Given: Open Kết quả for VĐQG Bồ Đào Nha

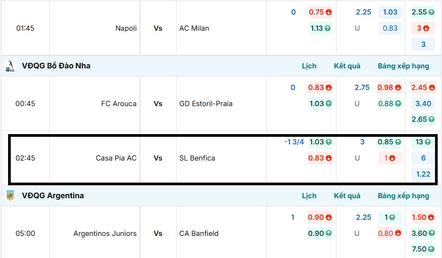Looking at the screenshot, I should (x=347, y=66).
